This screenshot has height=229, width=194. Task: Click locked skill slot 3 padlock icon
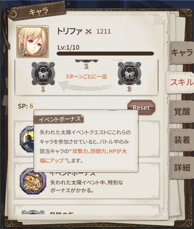click(129, 73)
